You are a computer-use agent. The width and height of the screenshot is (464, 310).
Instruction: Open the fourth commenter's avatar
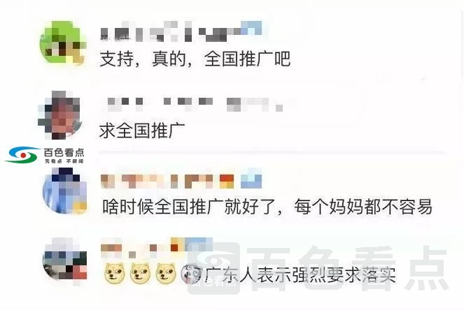(x=65, y=259)
